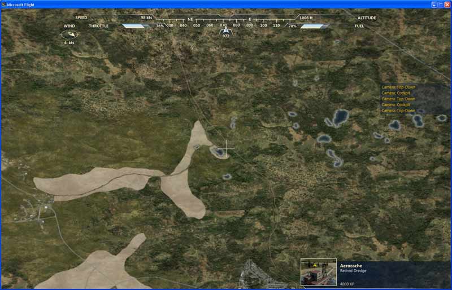
Task: Click the FUEL label
Action: click(x=359, y=26)
